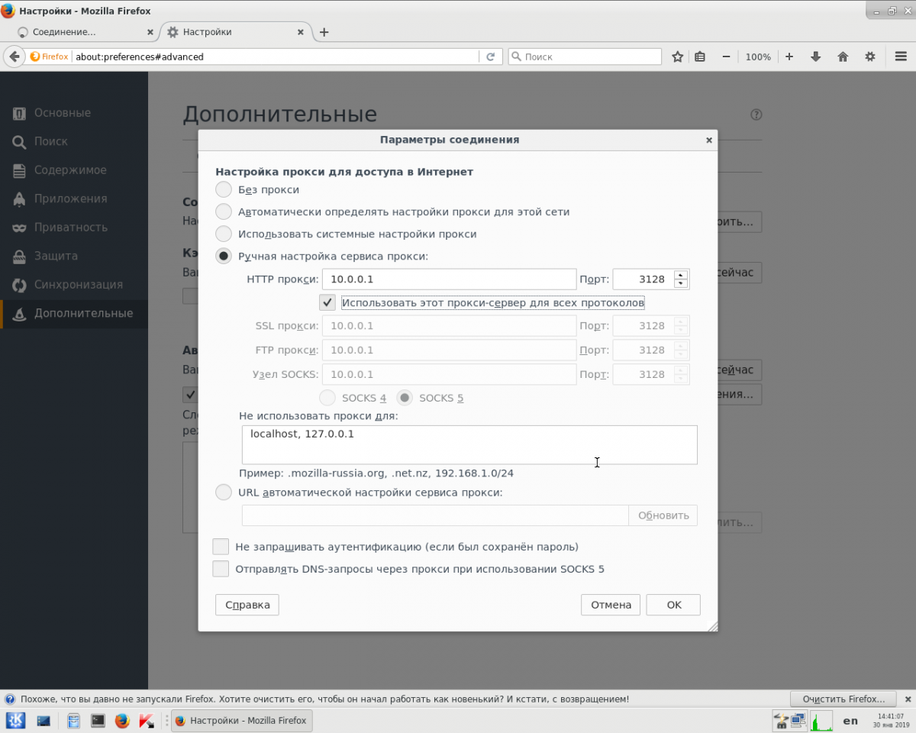Open new tab with plus button
Screen dimensions: 916x733
click(324, 32)
